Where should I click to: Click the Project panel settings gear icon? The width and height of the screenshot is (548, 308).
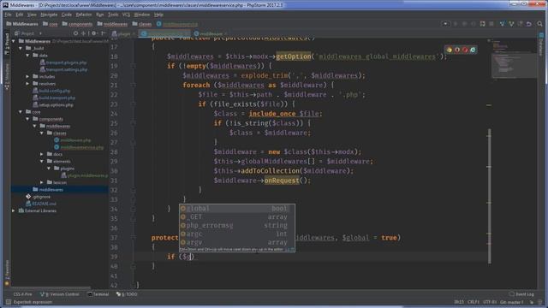point(93,33)
